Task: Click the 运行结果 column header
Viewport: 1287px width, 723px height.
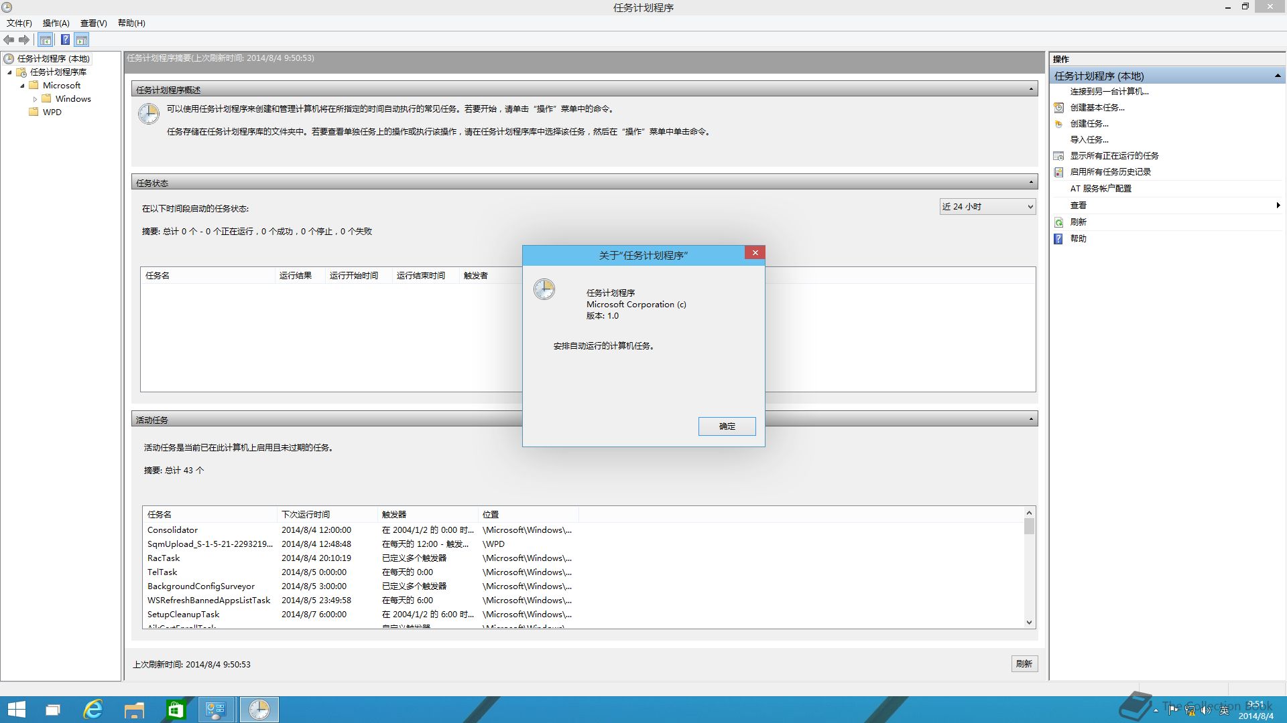Action: point(300,276)
